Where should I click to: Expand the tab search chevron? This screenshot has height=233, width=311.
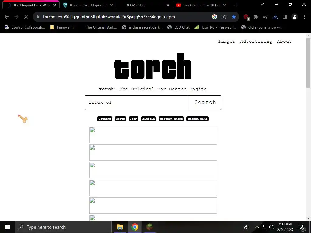pos(262,4)
